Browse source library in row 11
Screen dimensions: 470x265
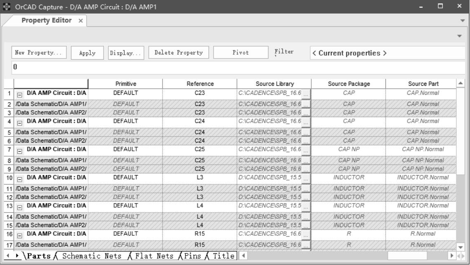306,189
